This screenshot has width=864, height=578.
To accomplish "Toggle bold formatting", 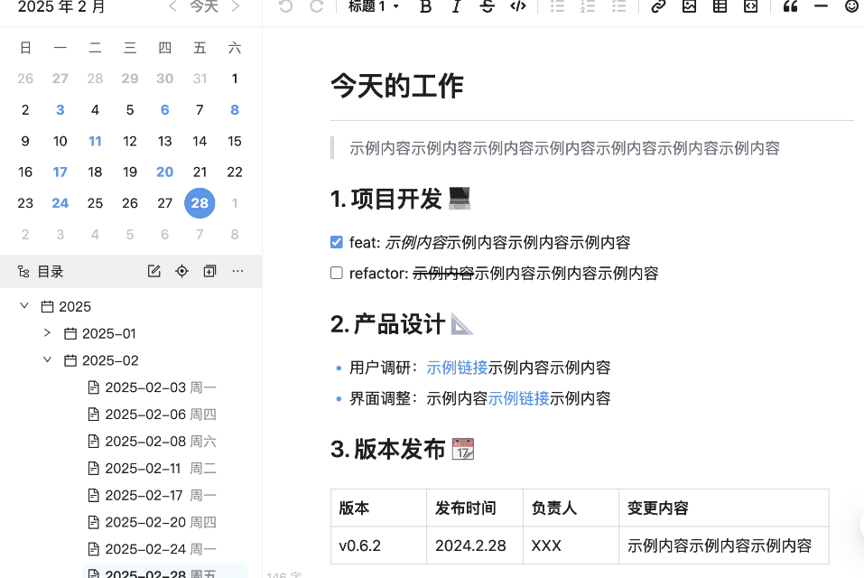I will (425, 6).
